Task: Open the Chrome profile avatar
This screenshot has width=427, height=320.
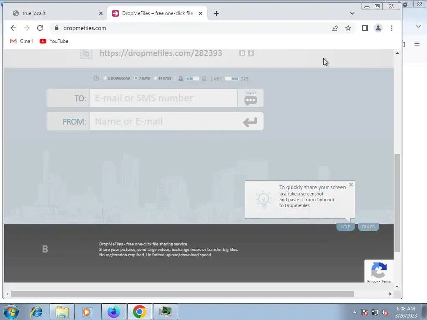Action: pos(378,28)
